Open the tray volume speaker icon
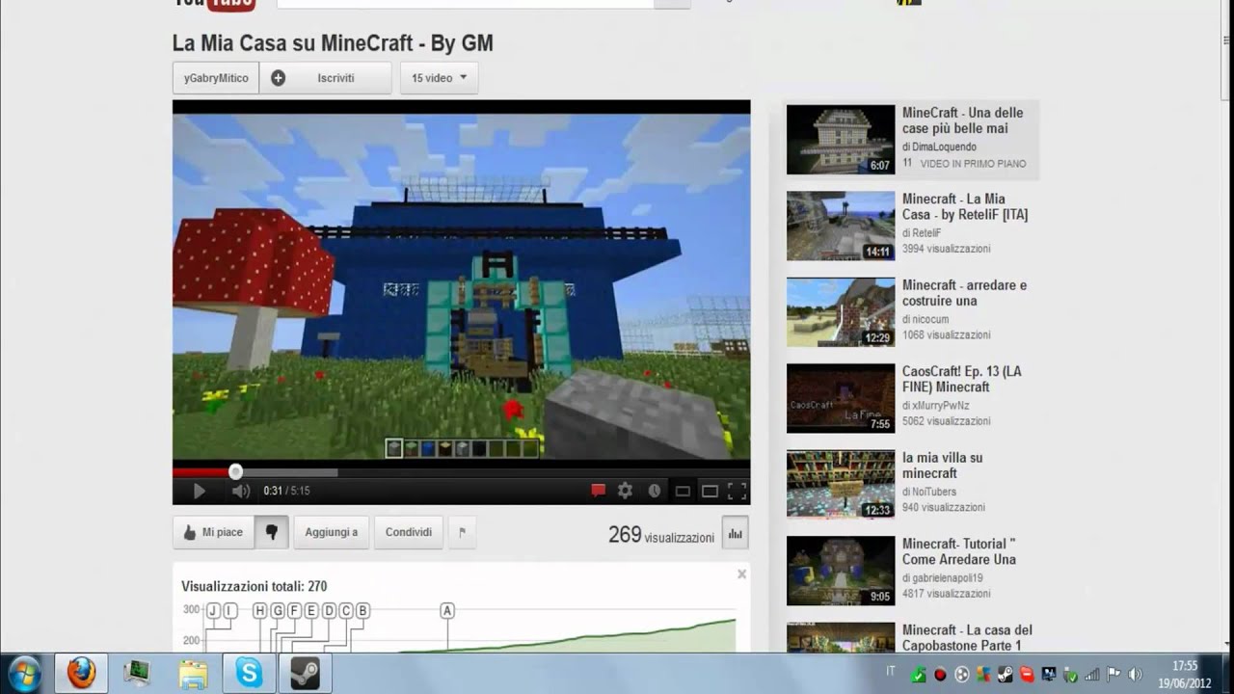 pyautogui.click(x=1135, y=674)
